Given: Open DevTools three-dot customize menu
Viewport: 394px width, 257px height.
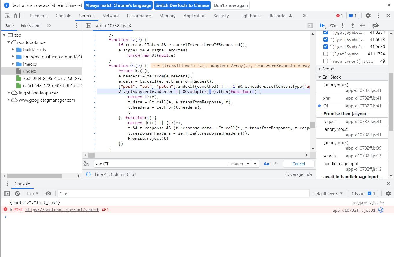Looking at the screenshot, I should (378, 16).
